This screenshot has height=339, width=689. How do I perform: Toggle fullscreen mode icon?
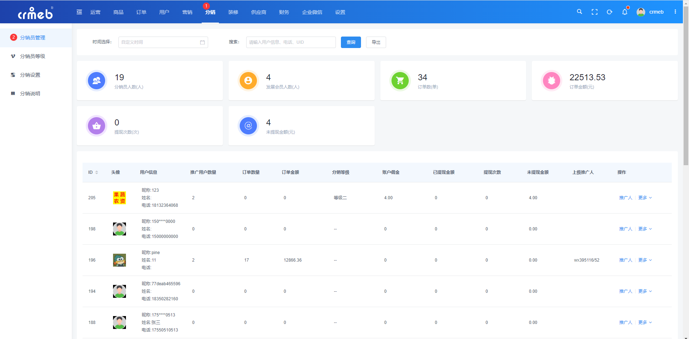tap(595, 12)
